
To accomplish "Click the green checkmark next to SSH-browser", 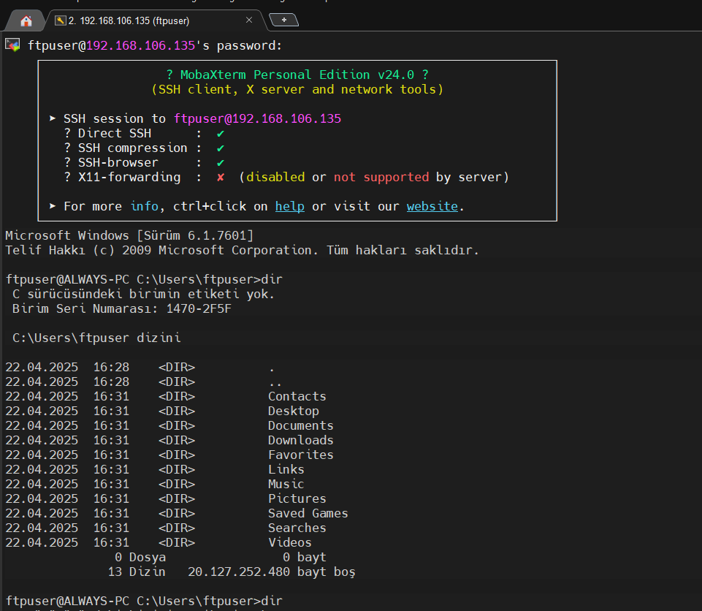I will pos(221,163).
